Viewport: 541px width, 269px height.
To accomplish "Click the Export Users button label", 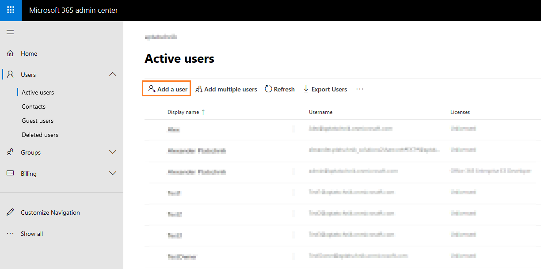I will coord(329,89).
